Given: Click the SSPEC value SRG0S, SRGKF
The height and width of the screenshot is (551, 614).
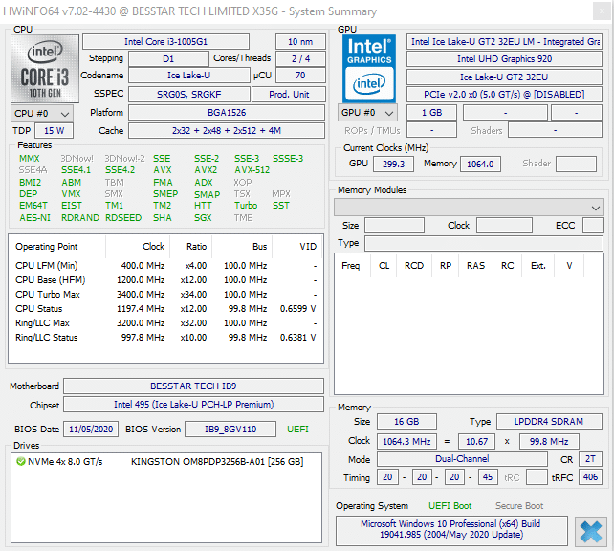Looking at the screenshot, I should tap(189, 95).
